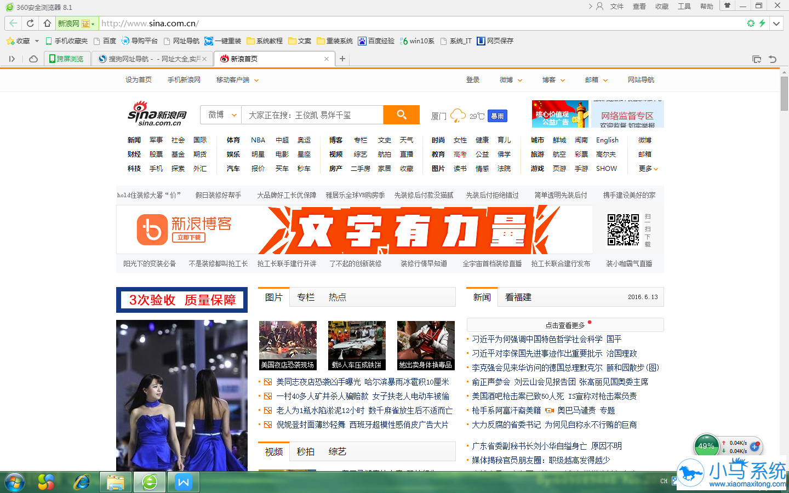The image size is (789, 493).
Task: Click the 收藏 star on bookmarks bar
Action: point(18,41)
